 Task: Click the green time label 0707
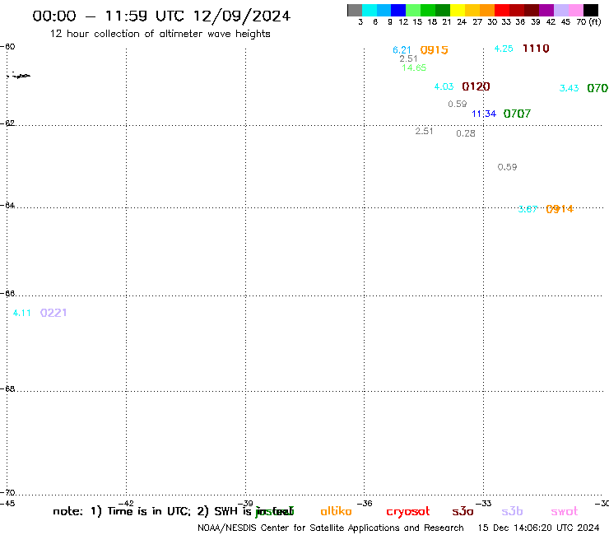coord(517,114)
